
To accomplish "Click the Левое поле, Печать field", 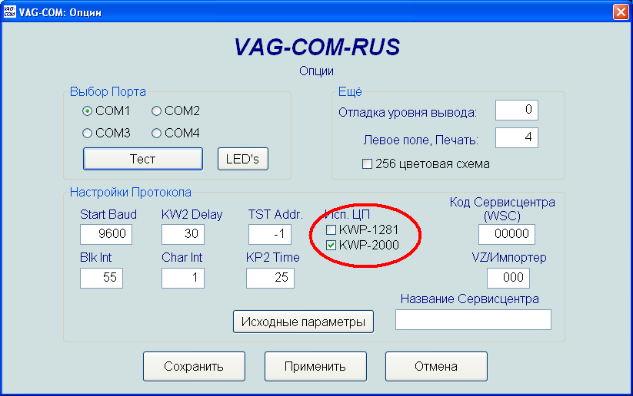I will coord(516,138).
